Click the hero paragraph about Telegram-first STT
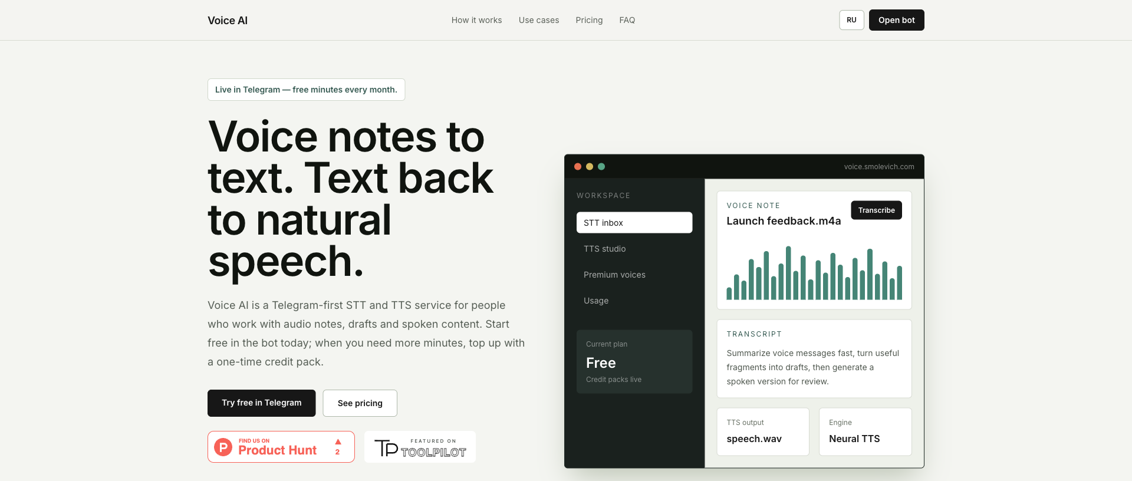This screenshot has width=1132, height=481. tap(366, 334)
